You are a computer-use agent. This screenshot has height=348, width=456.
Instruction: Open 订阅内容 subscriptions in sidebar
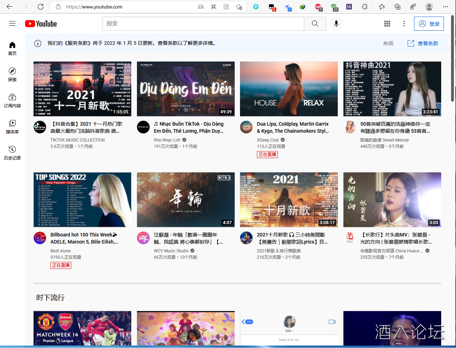click(x=12, y=101)
